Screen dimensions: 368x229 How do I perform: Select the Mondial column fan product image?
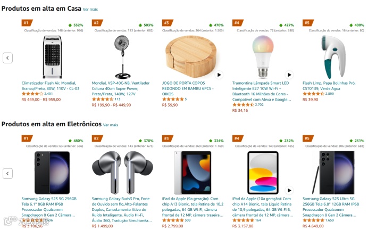coord(122,57)
